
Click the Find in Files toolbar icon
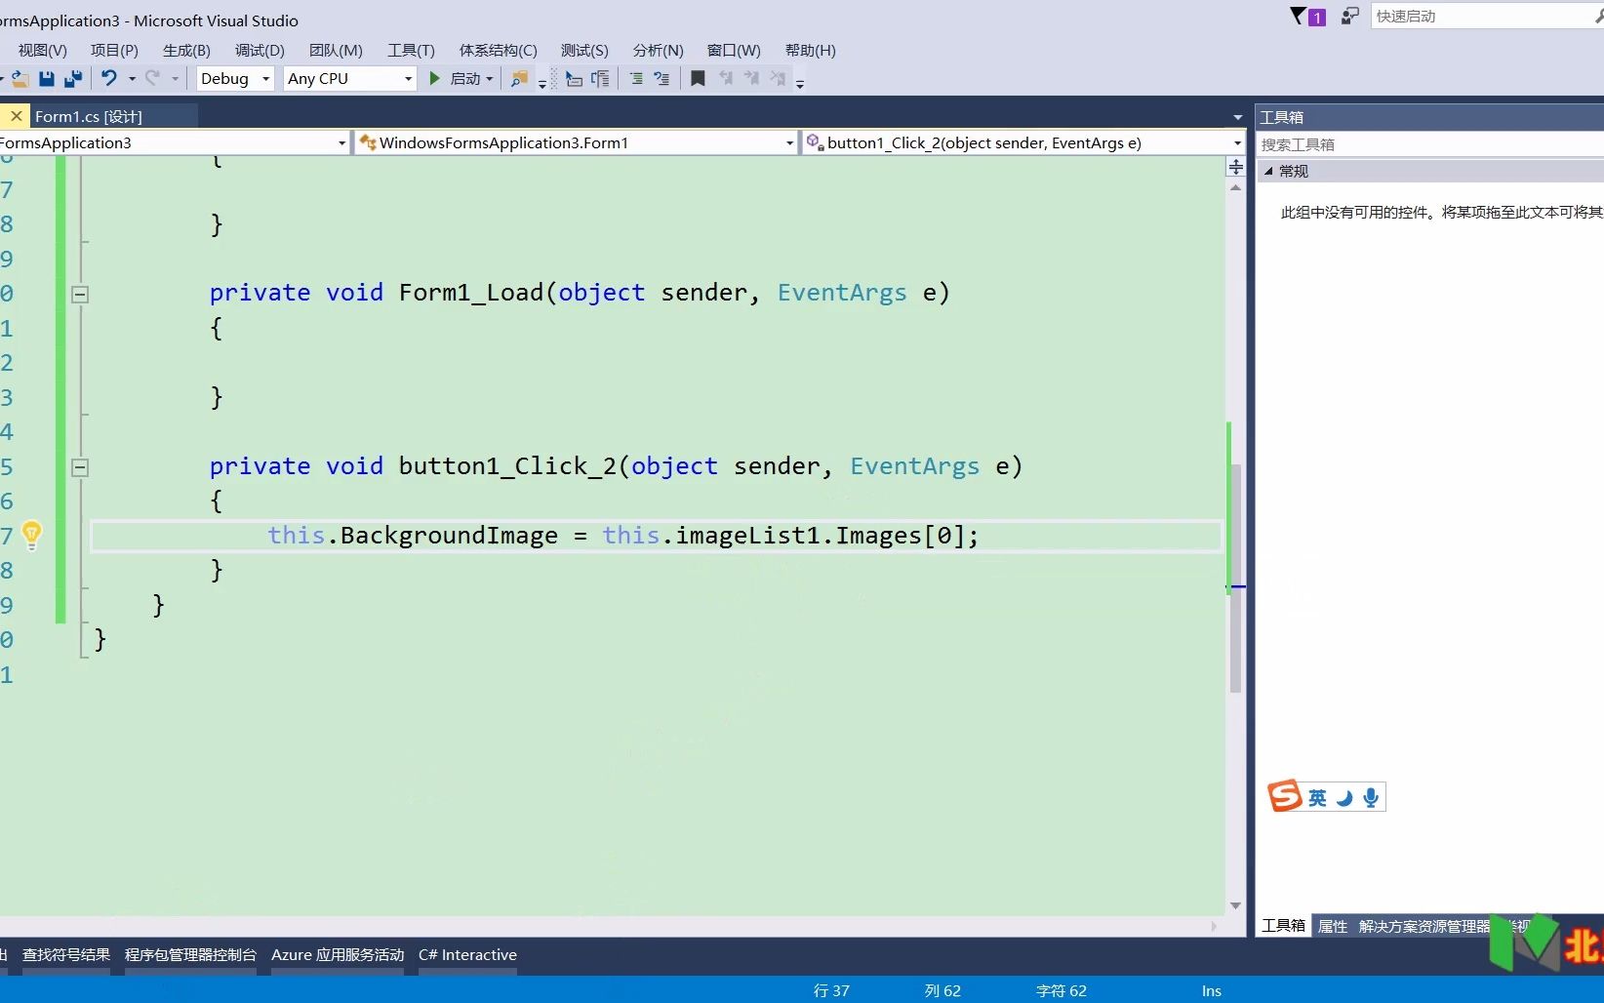[520, 79]
